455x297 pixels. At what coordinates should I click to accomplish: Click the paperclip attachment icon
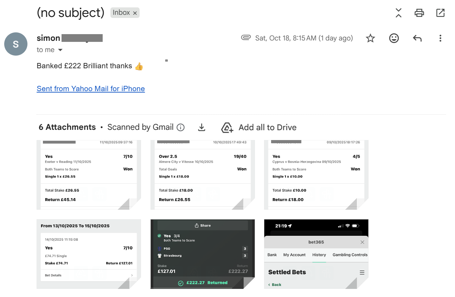(x=246, y=38)
